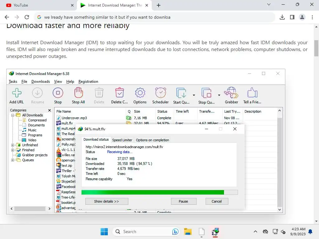Click the Resume toolbar icon
The height and width of the screenshot is (239, 319).
[x=37, y=93]
